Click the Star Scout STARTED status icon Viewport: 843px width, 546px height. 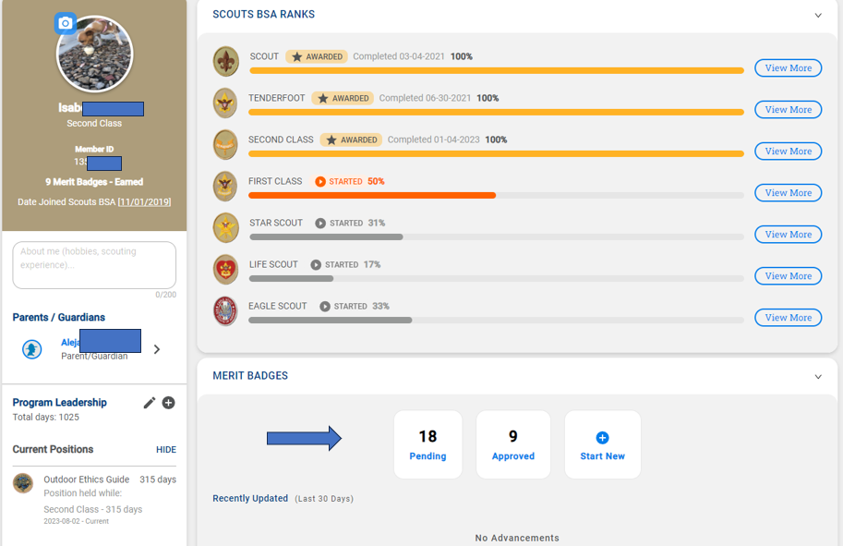point(320,223)
